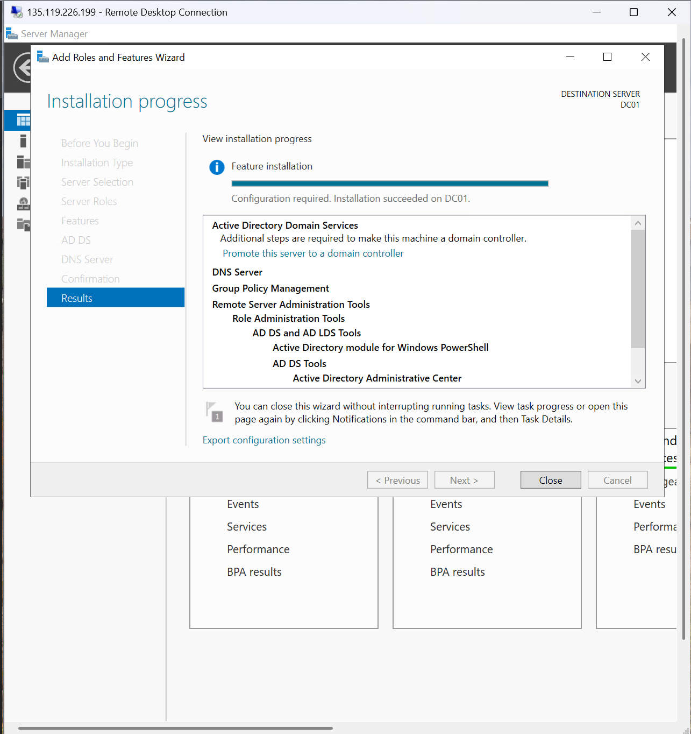Click the blue Feature installation info icon
691x734 pixels.
click(217, 167)
